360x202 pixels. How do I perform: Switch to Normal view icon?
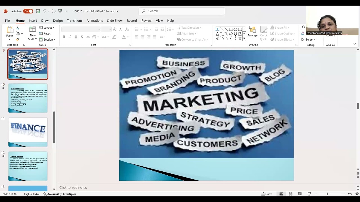[281, 194]
